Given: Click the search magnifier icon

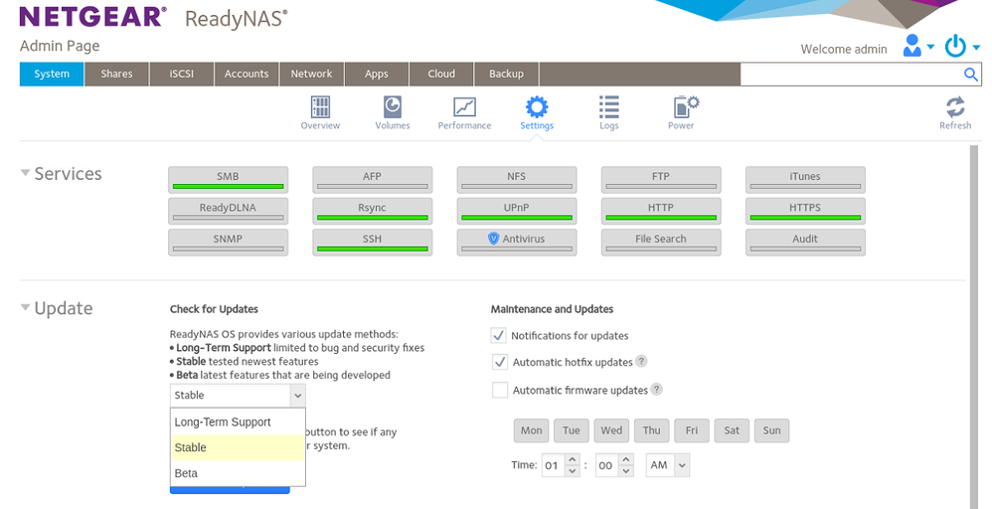Looking at the screenshot, I should [x=970, y=75].
